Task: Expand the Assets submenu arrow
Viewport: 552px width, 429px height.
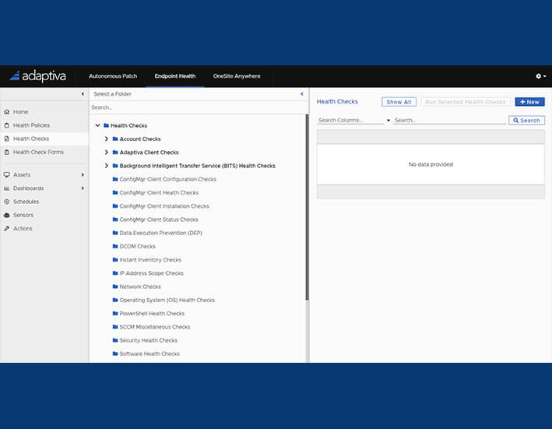Action: click(x=83, y=174)
